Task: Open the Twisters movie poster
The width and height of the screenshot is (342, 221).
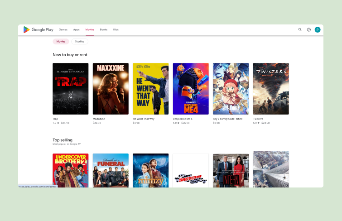Action: point(271,89)
